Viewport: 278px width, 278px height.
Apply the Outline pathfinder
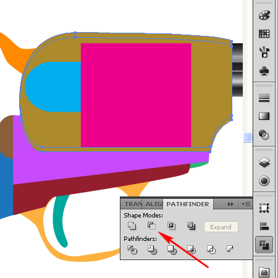(211, 250)
